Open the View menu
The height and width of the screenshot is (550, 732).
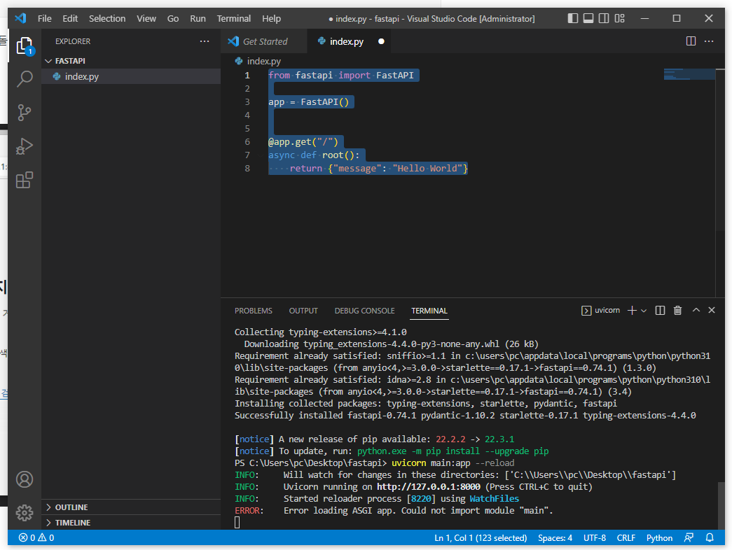pyautogui.click(x=146, y=18)
